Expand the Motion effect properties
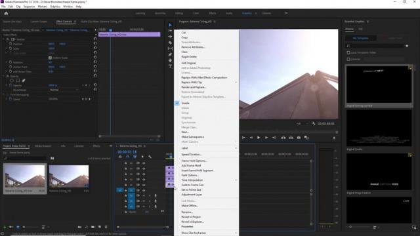The width and height of the screenshot is (420, 236). coord(4,39)
